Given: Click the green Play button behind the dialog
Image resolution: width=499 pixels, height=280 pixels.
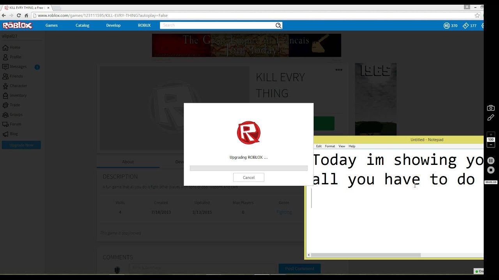Looking at the screenshot, I should click(x=324, y=124).
